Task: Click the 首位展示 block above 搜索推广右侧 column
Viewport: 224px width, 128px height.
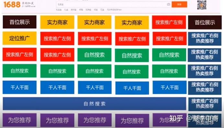Action: tap(205, 22)
